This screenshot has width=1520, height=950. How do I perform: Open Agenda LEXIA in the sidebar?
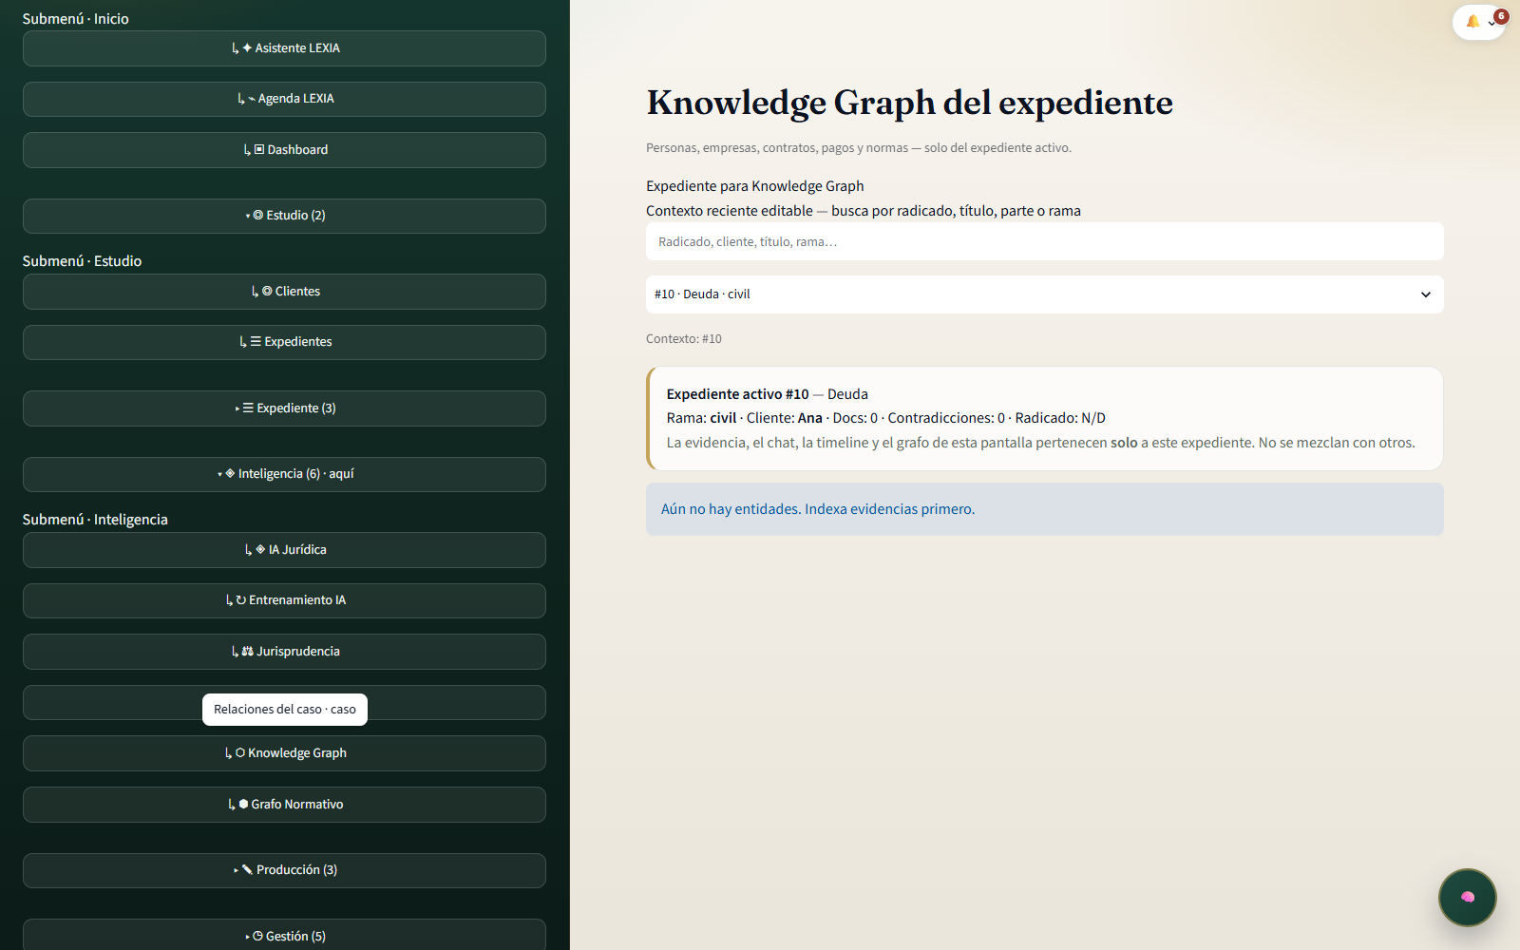point(284,99)
